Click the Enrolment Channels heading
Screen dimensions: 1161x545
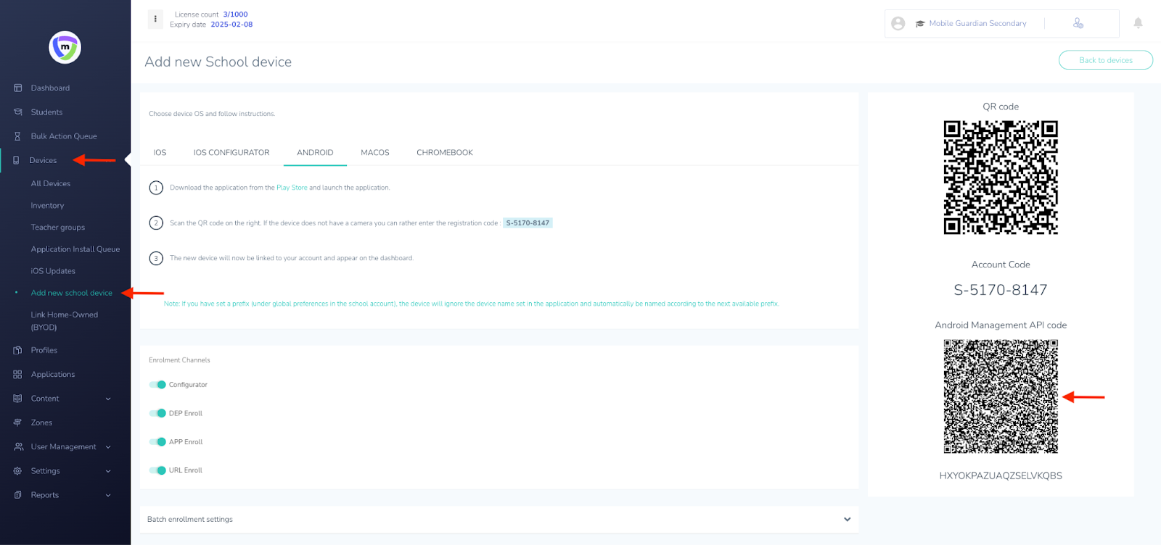179,360
